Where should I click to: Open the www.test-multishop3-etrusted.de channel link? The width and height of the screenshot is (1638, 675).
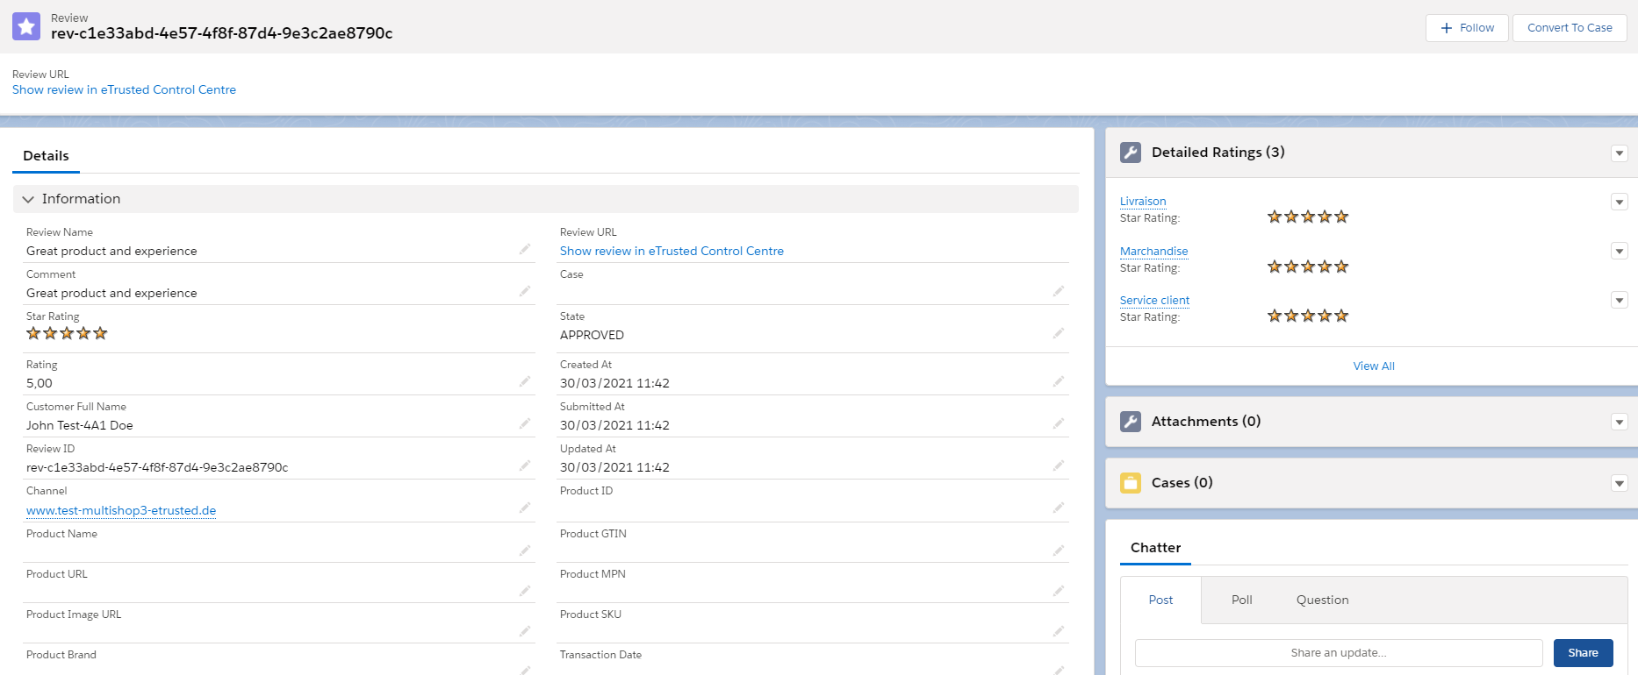point(121,510)
